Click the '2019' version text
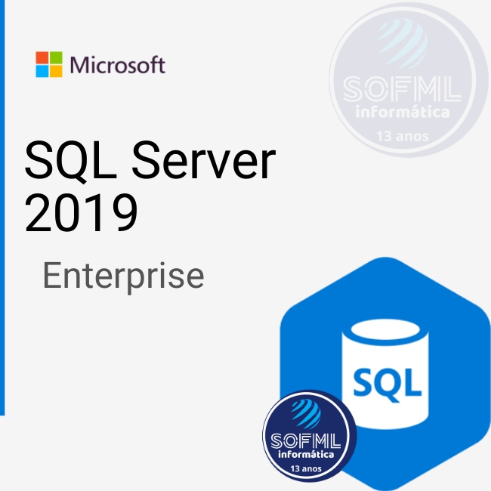Image resolution: width=491 pixels, height=491 pixels. 82,213
